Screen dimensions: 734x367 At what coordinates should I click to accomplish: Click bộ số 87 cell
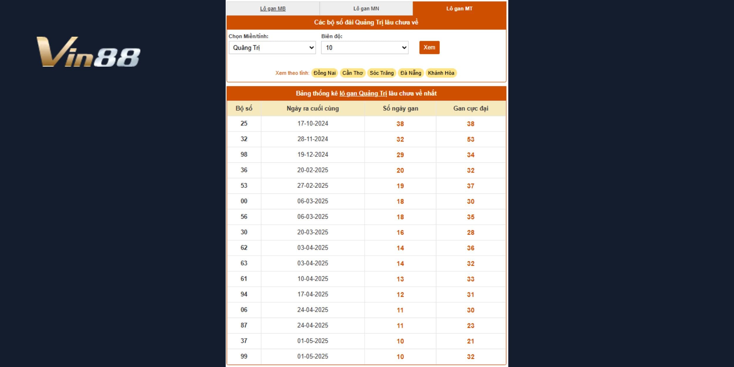pyautogui.click(x=244, y=326)
